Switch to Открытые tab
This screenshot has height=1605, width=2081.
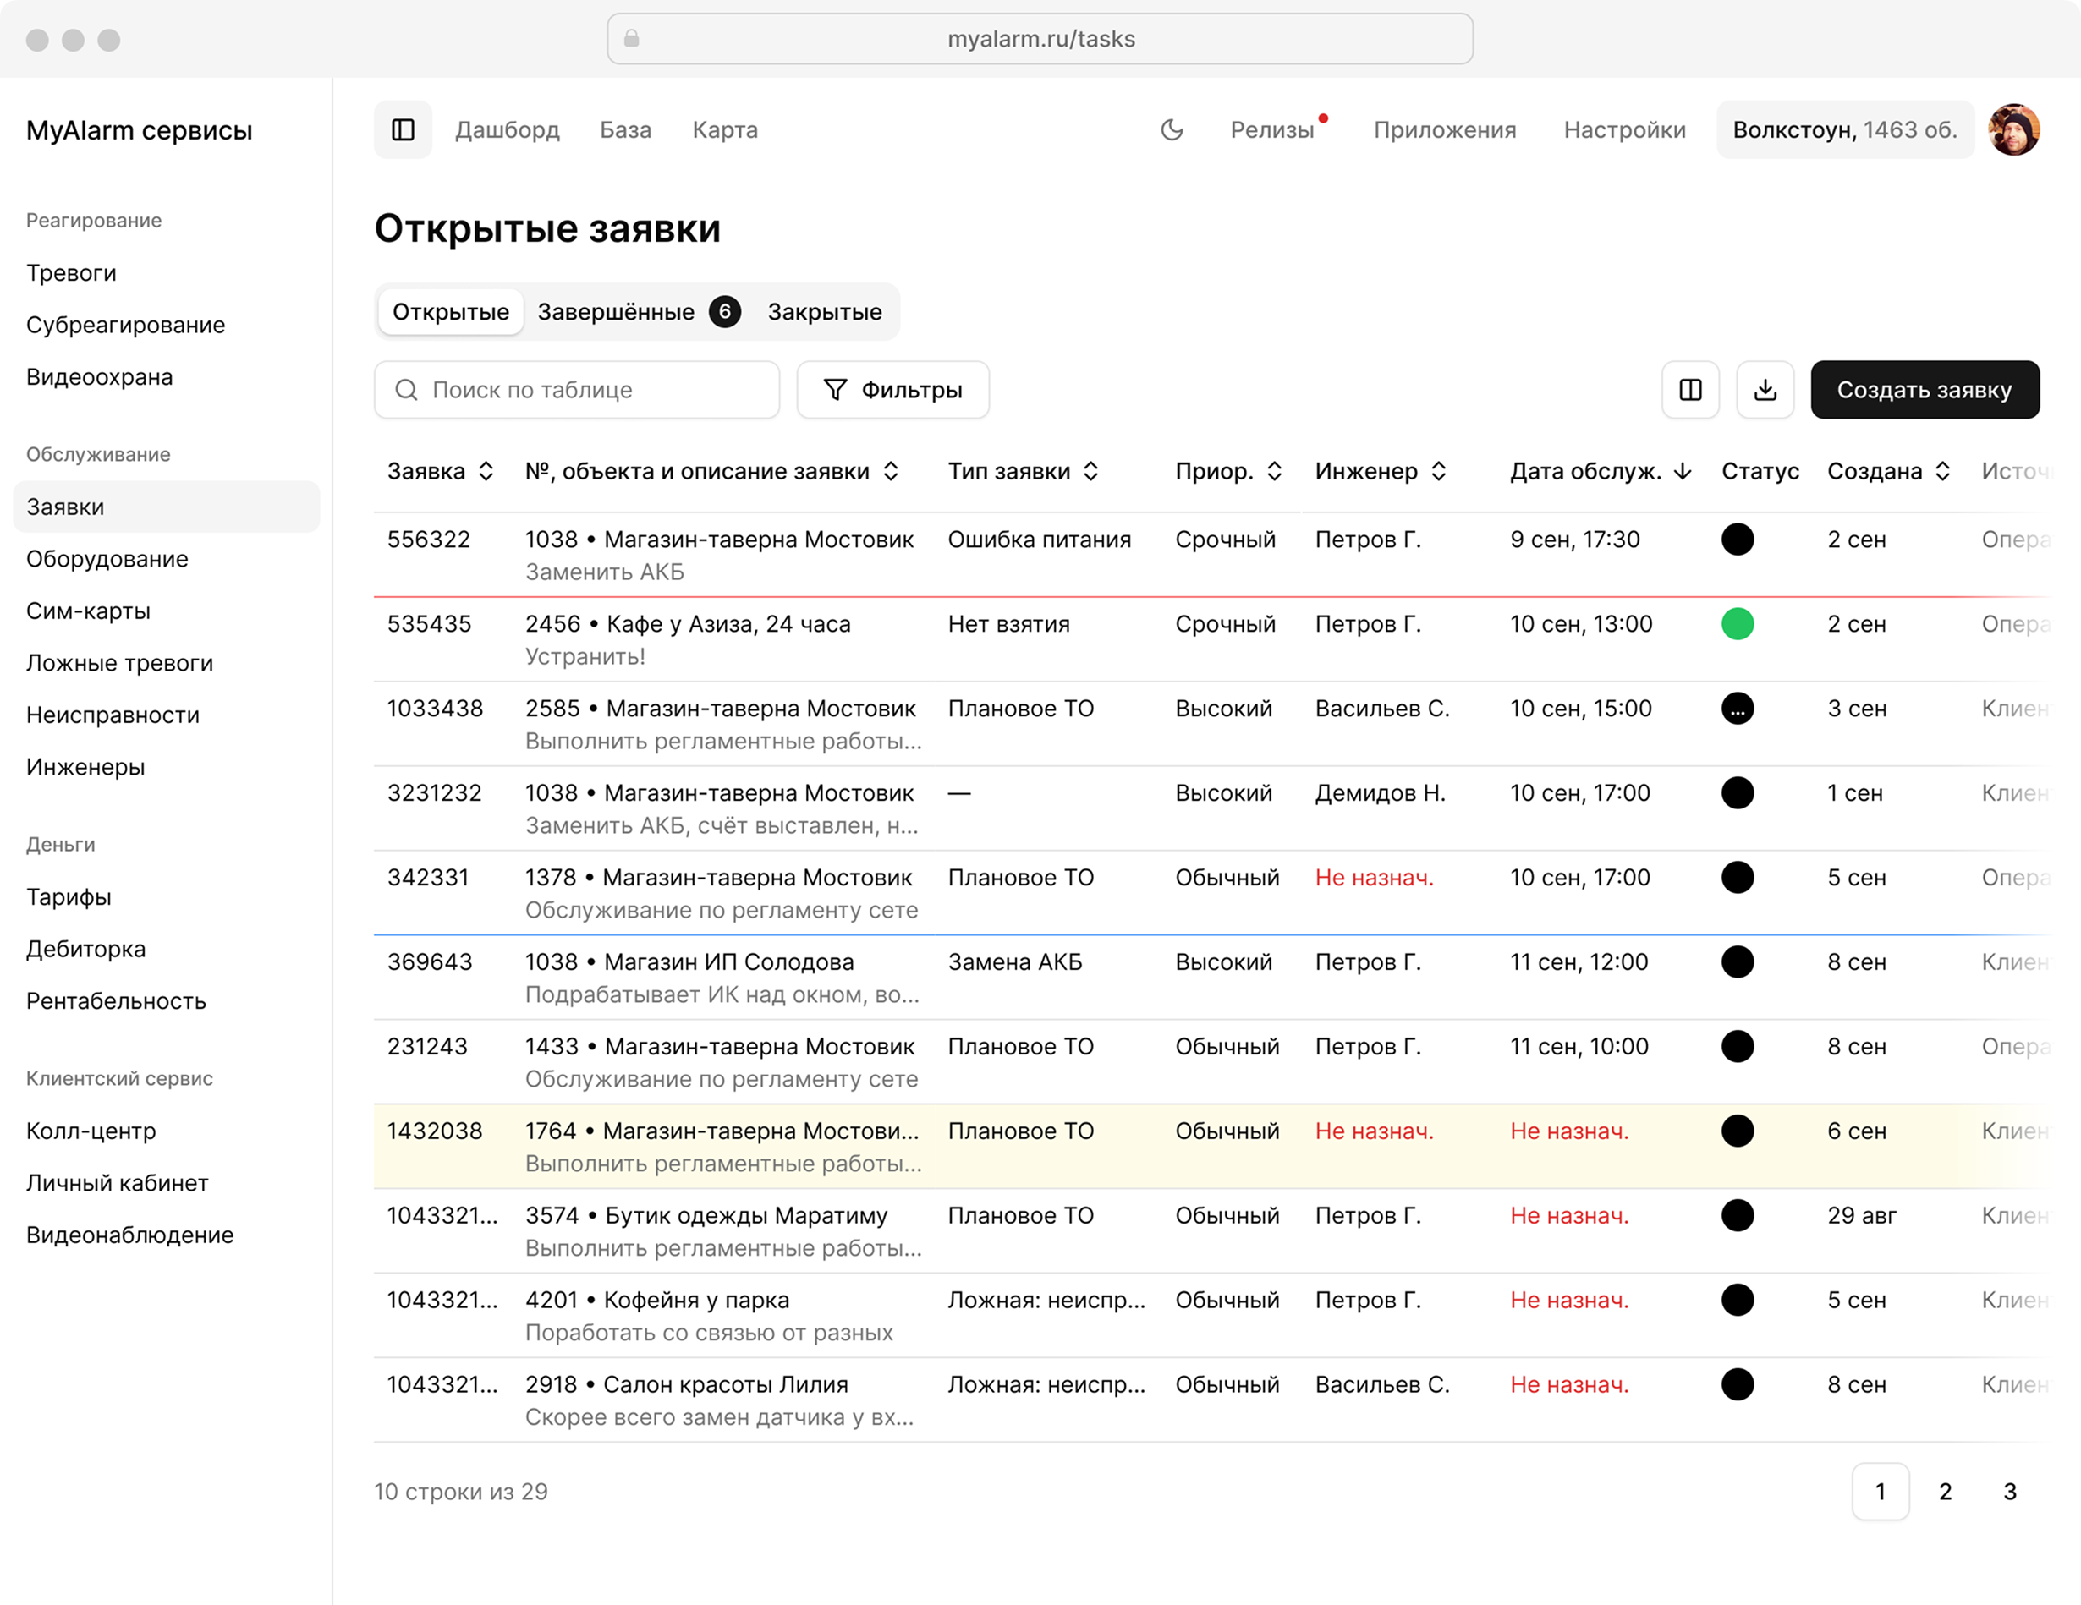(451, 311)
